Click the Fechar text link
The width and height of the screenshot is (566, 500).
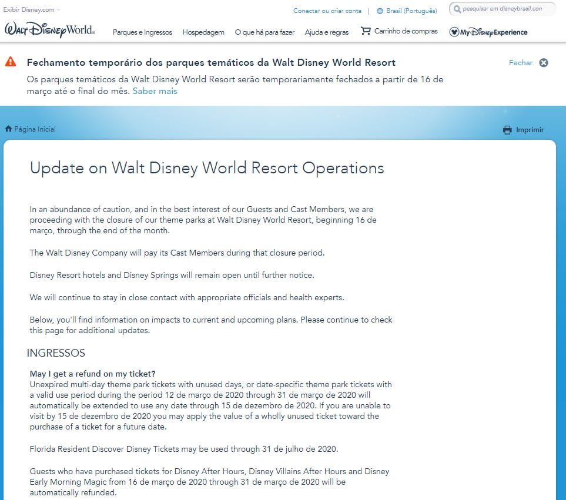[520, 63]
